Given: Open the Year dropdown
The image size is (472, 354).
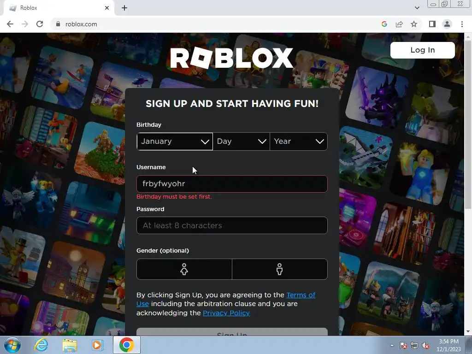Looking at the screenshot, I should pos(299,142).
